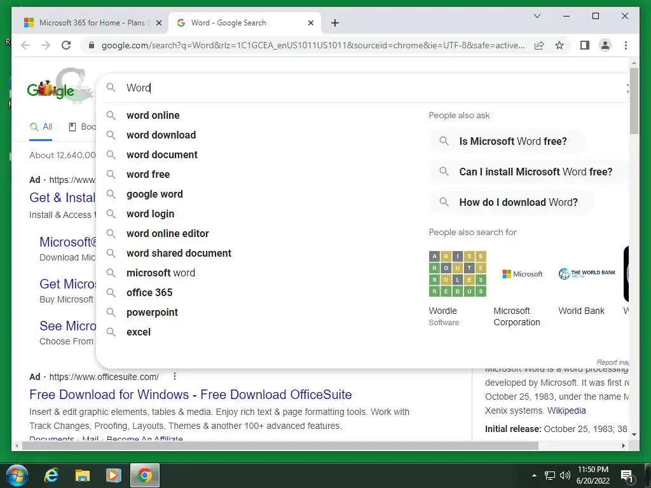The image size is (651, 488).
Task: Open the World Bank logo thumbnail
Action: tap(587, 273)
